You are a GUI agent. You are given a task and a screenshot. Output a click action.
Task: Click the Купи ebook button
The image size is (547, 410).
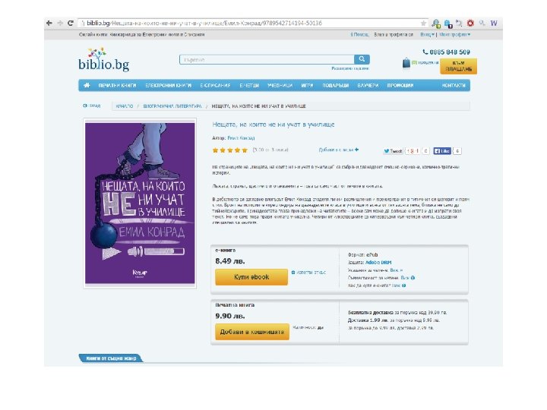pos(251,277)
